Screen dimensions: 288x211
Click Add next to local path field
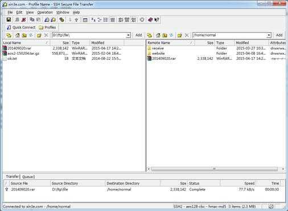coord(139,35)
